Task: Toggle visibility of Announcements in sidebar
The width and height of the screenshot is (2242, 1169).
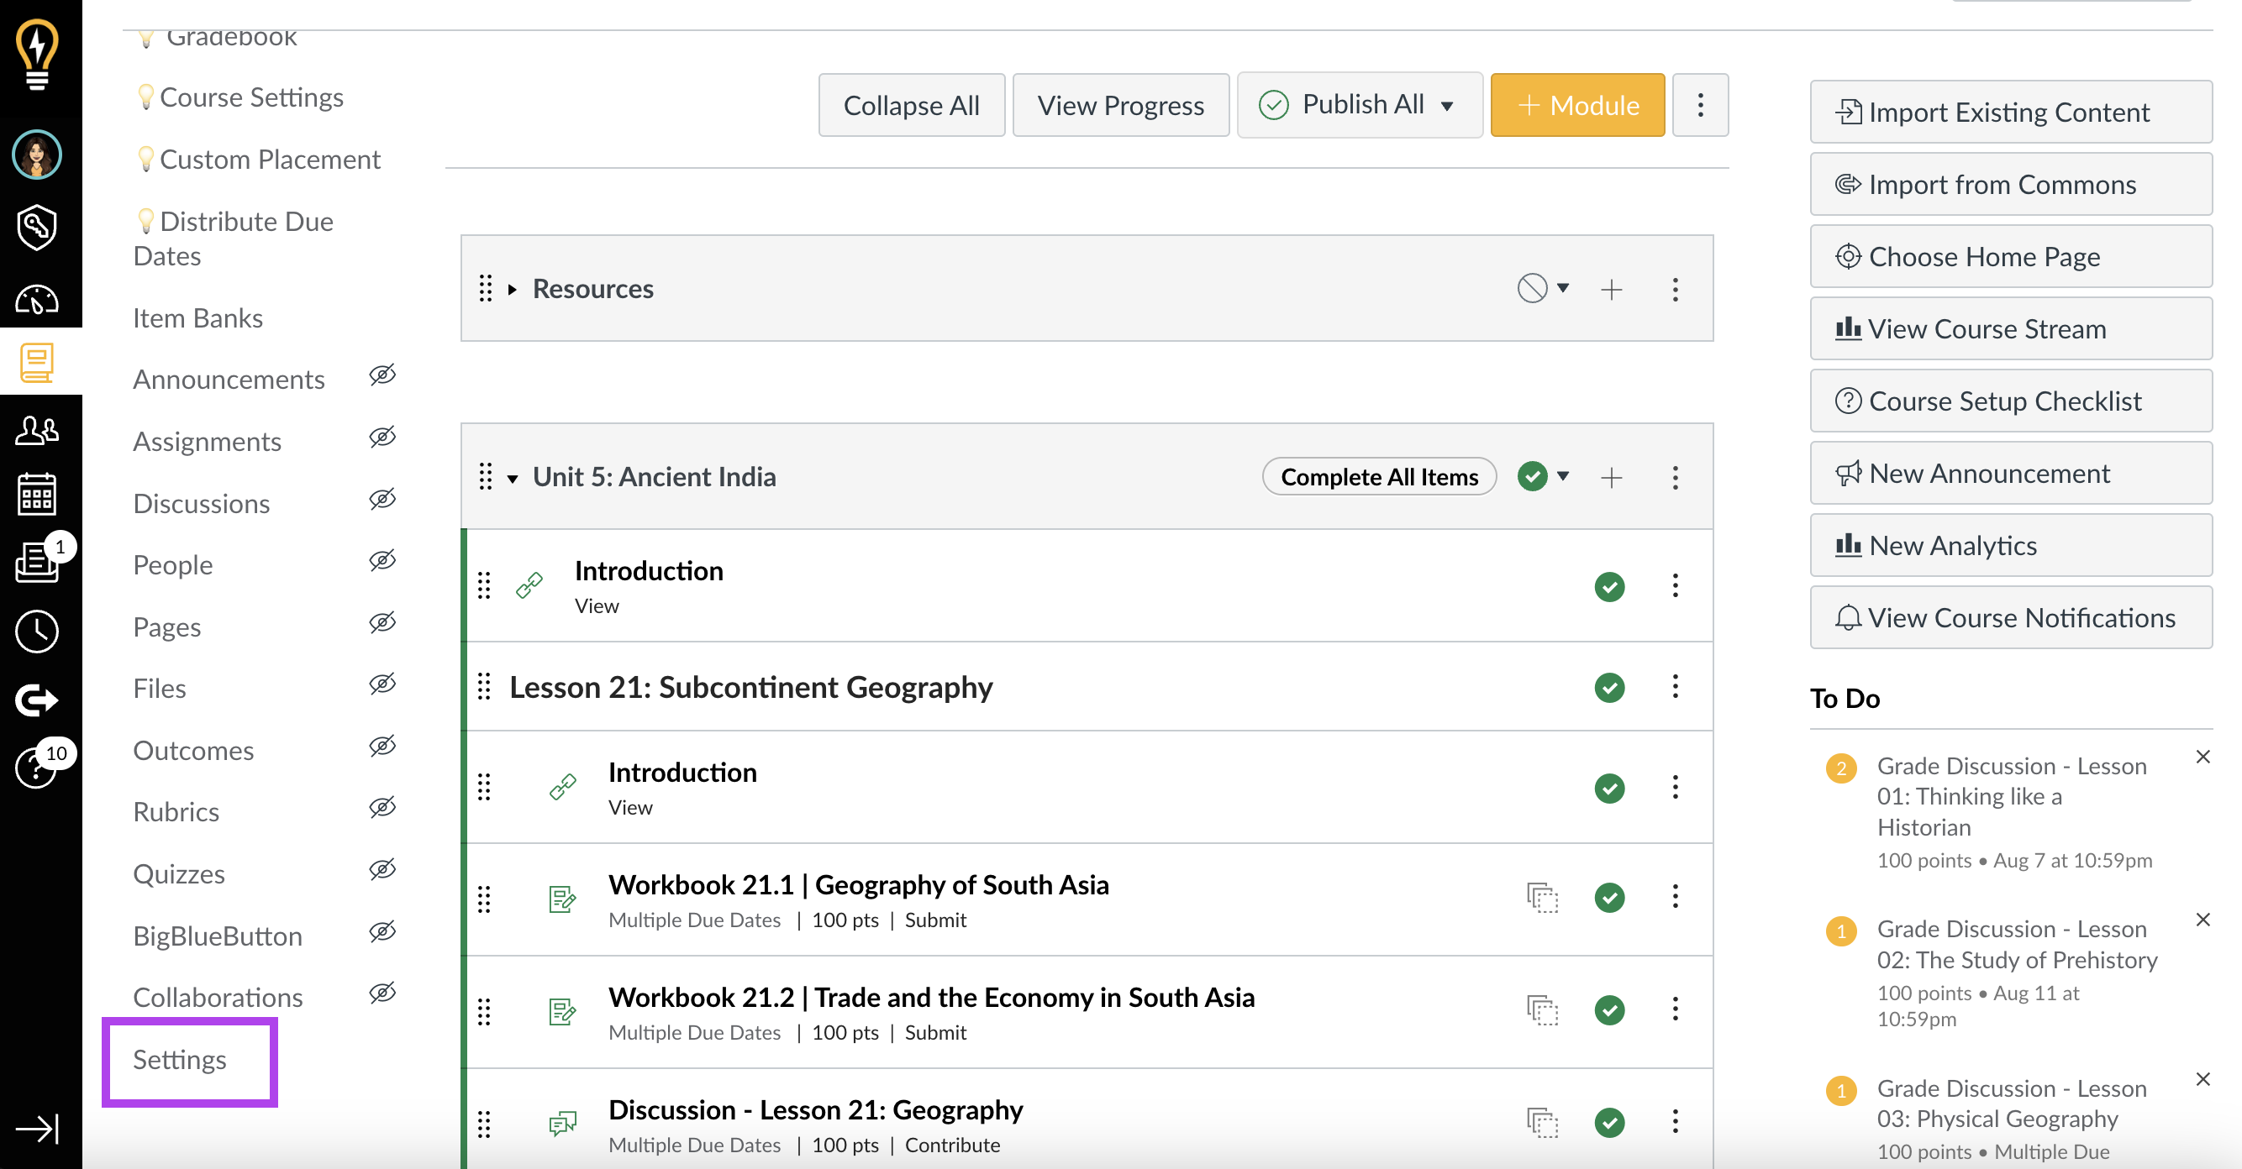Action: [384, 378]
